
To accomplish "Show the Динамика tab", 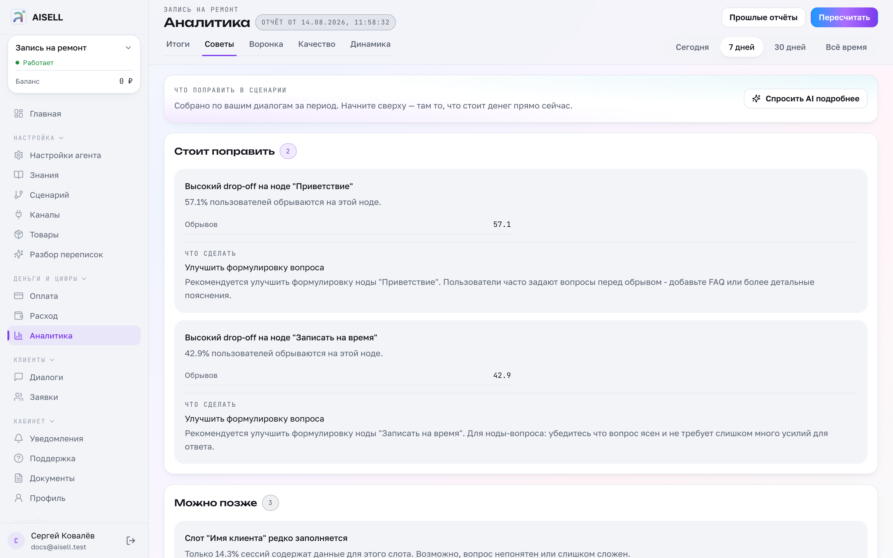I will [370, 44].
